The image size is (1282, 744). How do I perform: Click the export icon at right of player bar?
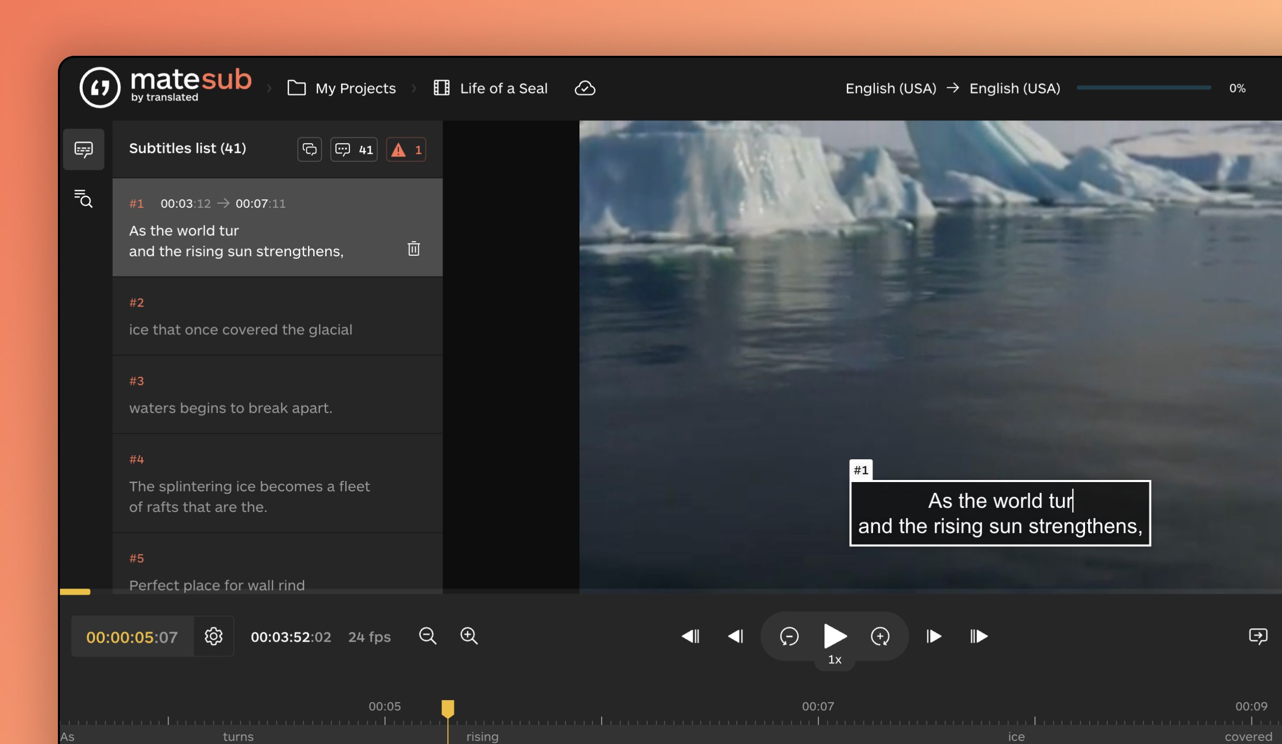(x=1258, y=636)
